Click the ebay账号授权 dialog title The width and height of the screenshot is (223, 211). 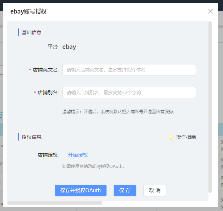(28, 11)
